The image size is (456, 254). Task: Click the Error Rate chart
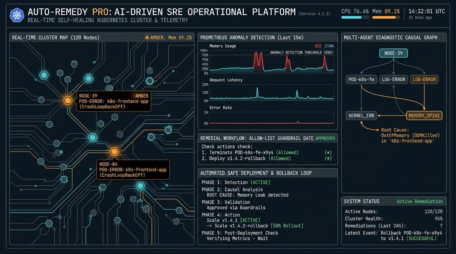pos(271,117)
